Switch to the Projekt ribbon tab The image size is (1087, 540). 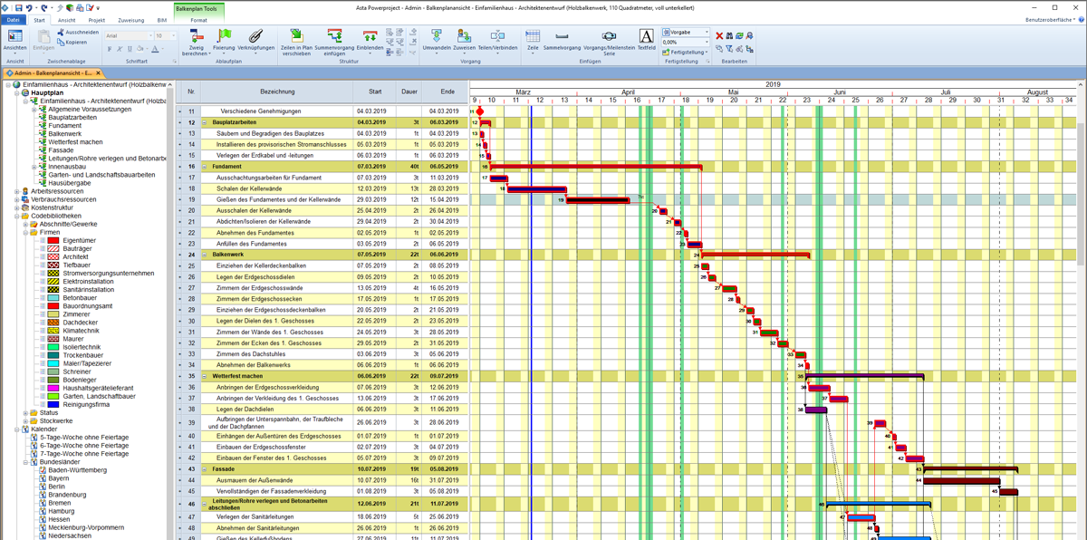pyautogui.click(x=97, y=19)
